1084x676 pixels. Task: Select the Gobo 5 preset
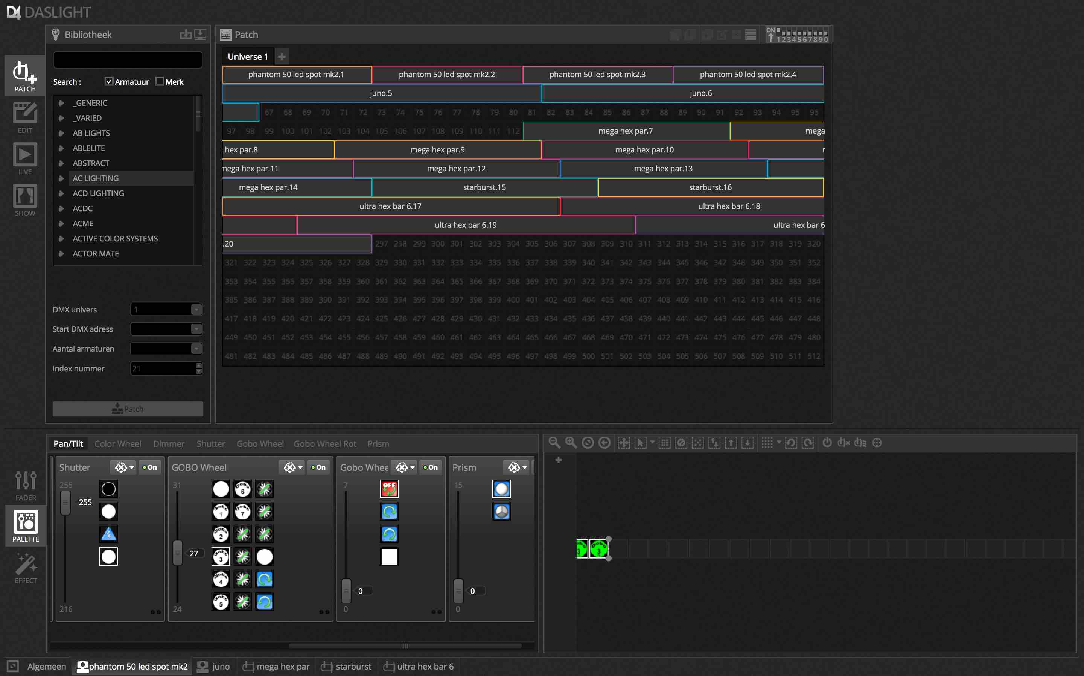click(x=221, y=602)
